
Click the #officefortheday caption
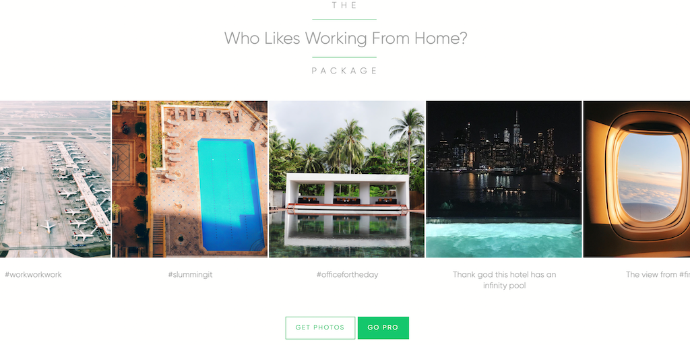tap(347, 275)
